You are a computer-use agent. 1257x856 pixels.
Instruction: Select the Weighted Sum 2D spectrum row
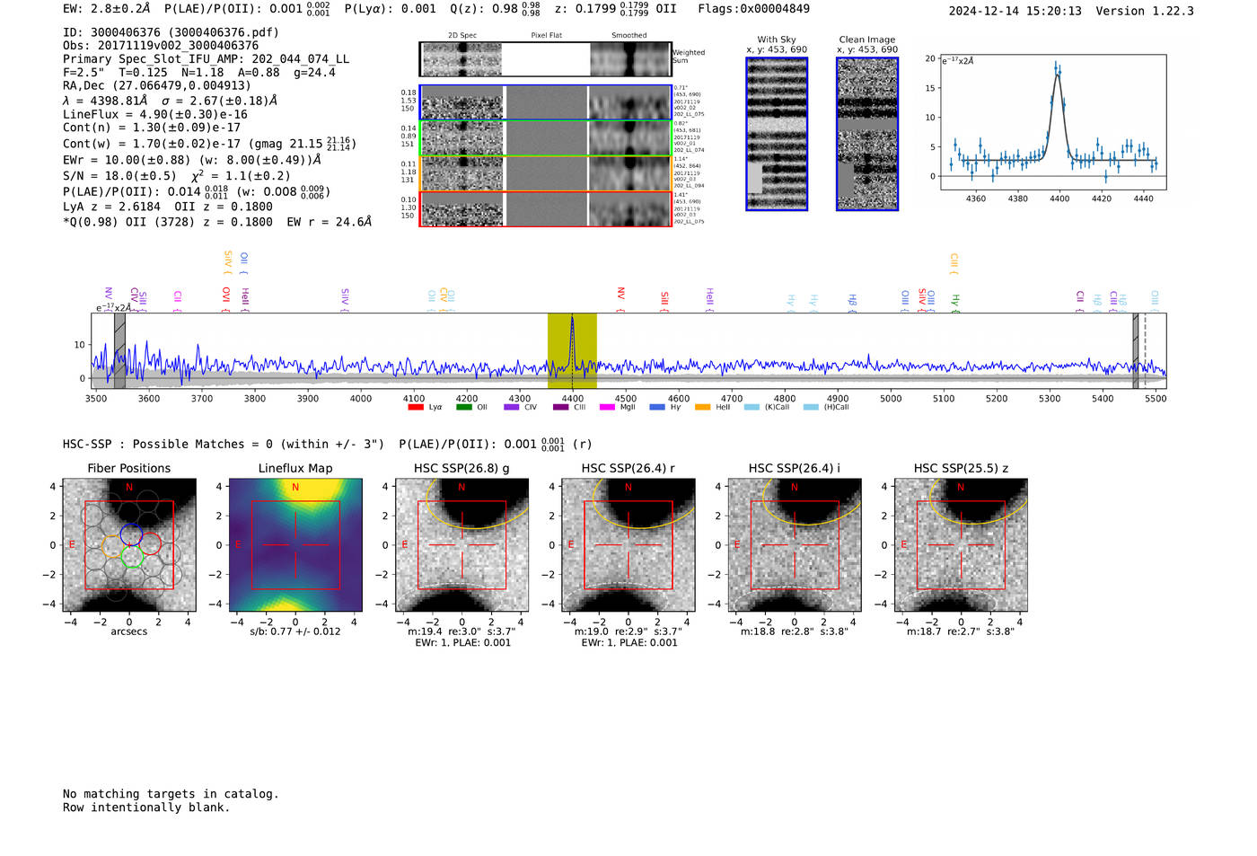point(546,59)
